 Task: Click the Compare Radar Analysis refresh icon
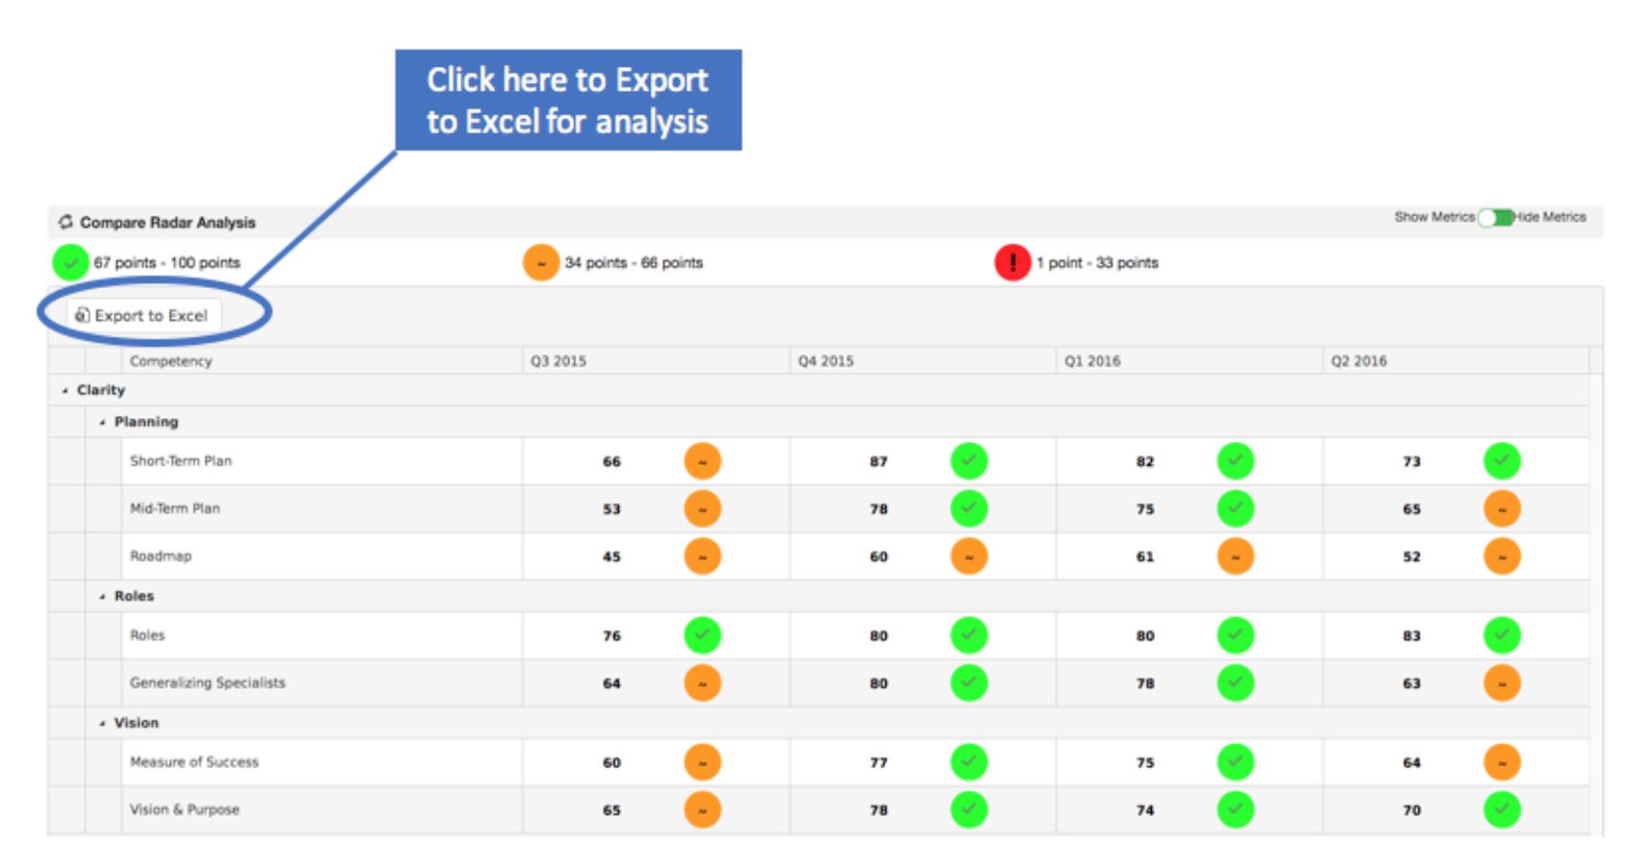point(65,221)
